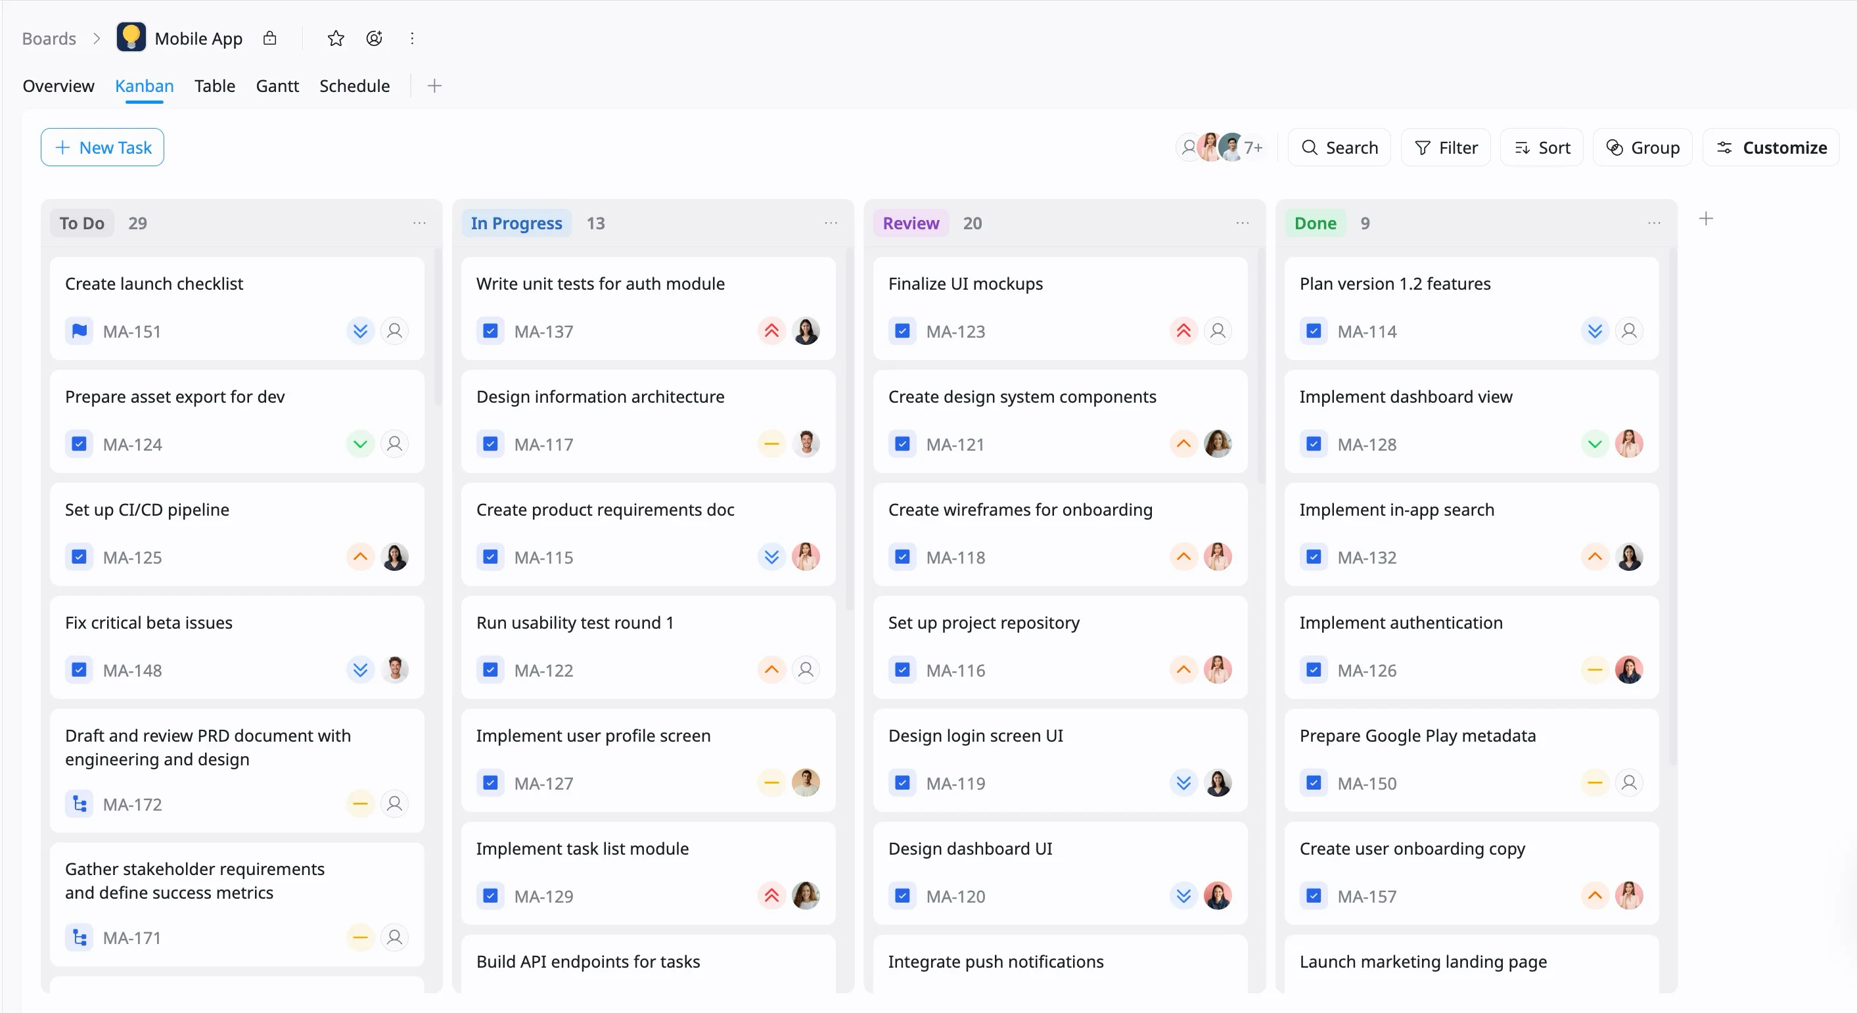This screenshot has height=1013, width=1857.
Task: Switch to the Gantt tab
Action: (277, 86)
